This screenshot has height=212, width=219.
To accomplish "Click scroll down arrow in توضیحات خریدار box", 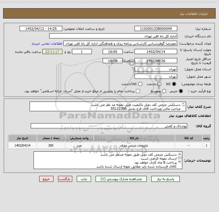I will pos(180,162).
